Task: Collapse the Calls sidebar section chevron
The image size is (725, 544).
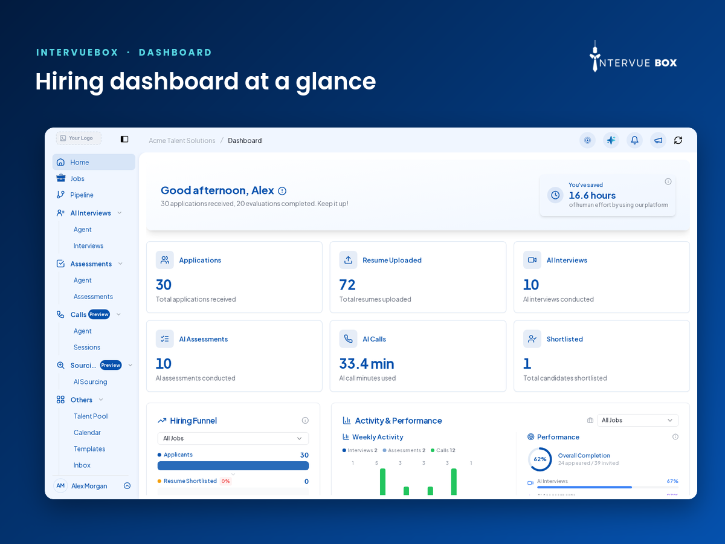Action: tap(118, 314)
